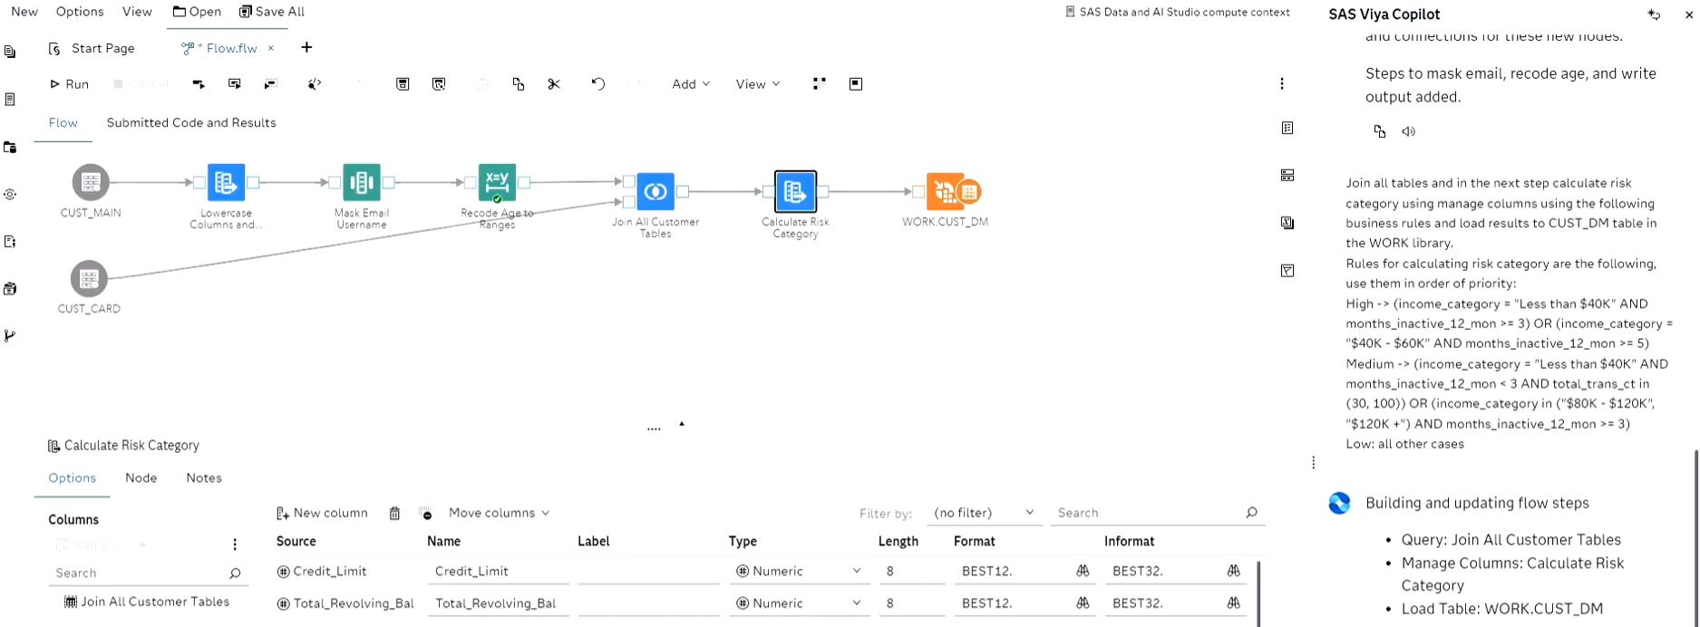Run the flow
1700x627 pixels.
pos(69,84)
